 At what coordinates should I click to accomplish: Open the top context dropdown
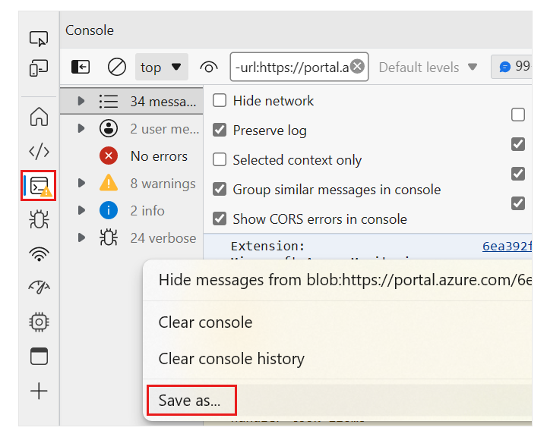[162, 67]
